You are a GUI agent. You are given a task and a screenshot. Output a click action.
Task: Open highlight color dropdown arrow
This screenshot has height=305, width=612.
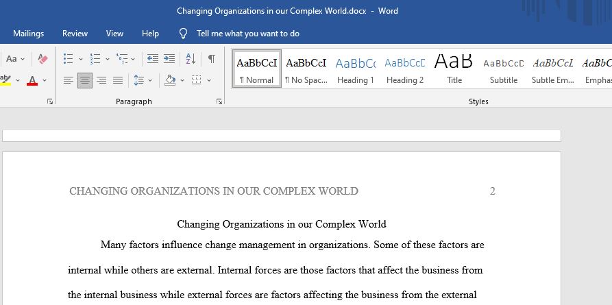click(18, 80)
